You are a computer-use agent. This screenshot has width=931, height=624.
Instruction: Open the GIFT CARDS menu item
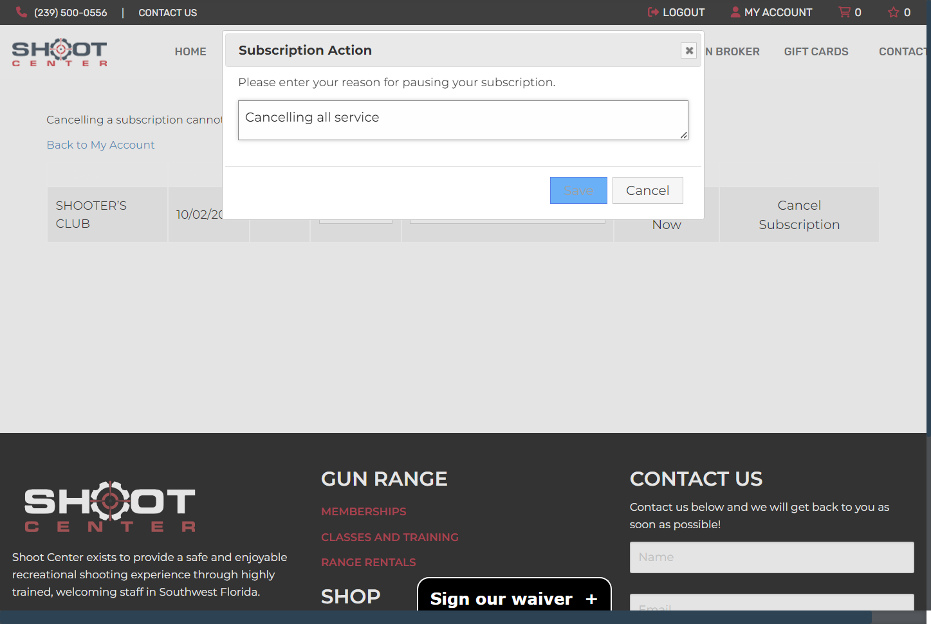(x=816, y=51)
